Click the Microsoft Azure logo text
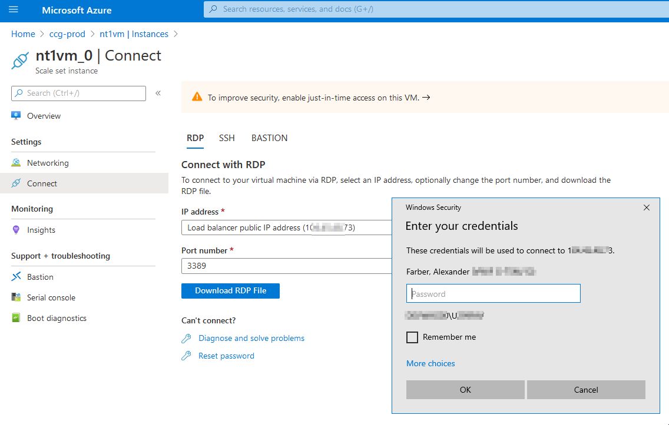 click(x=77, y=10)
